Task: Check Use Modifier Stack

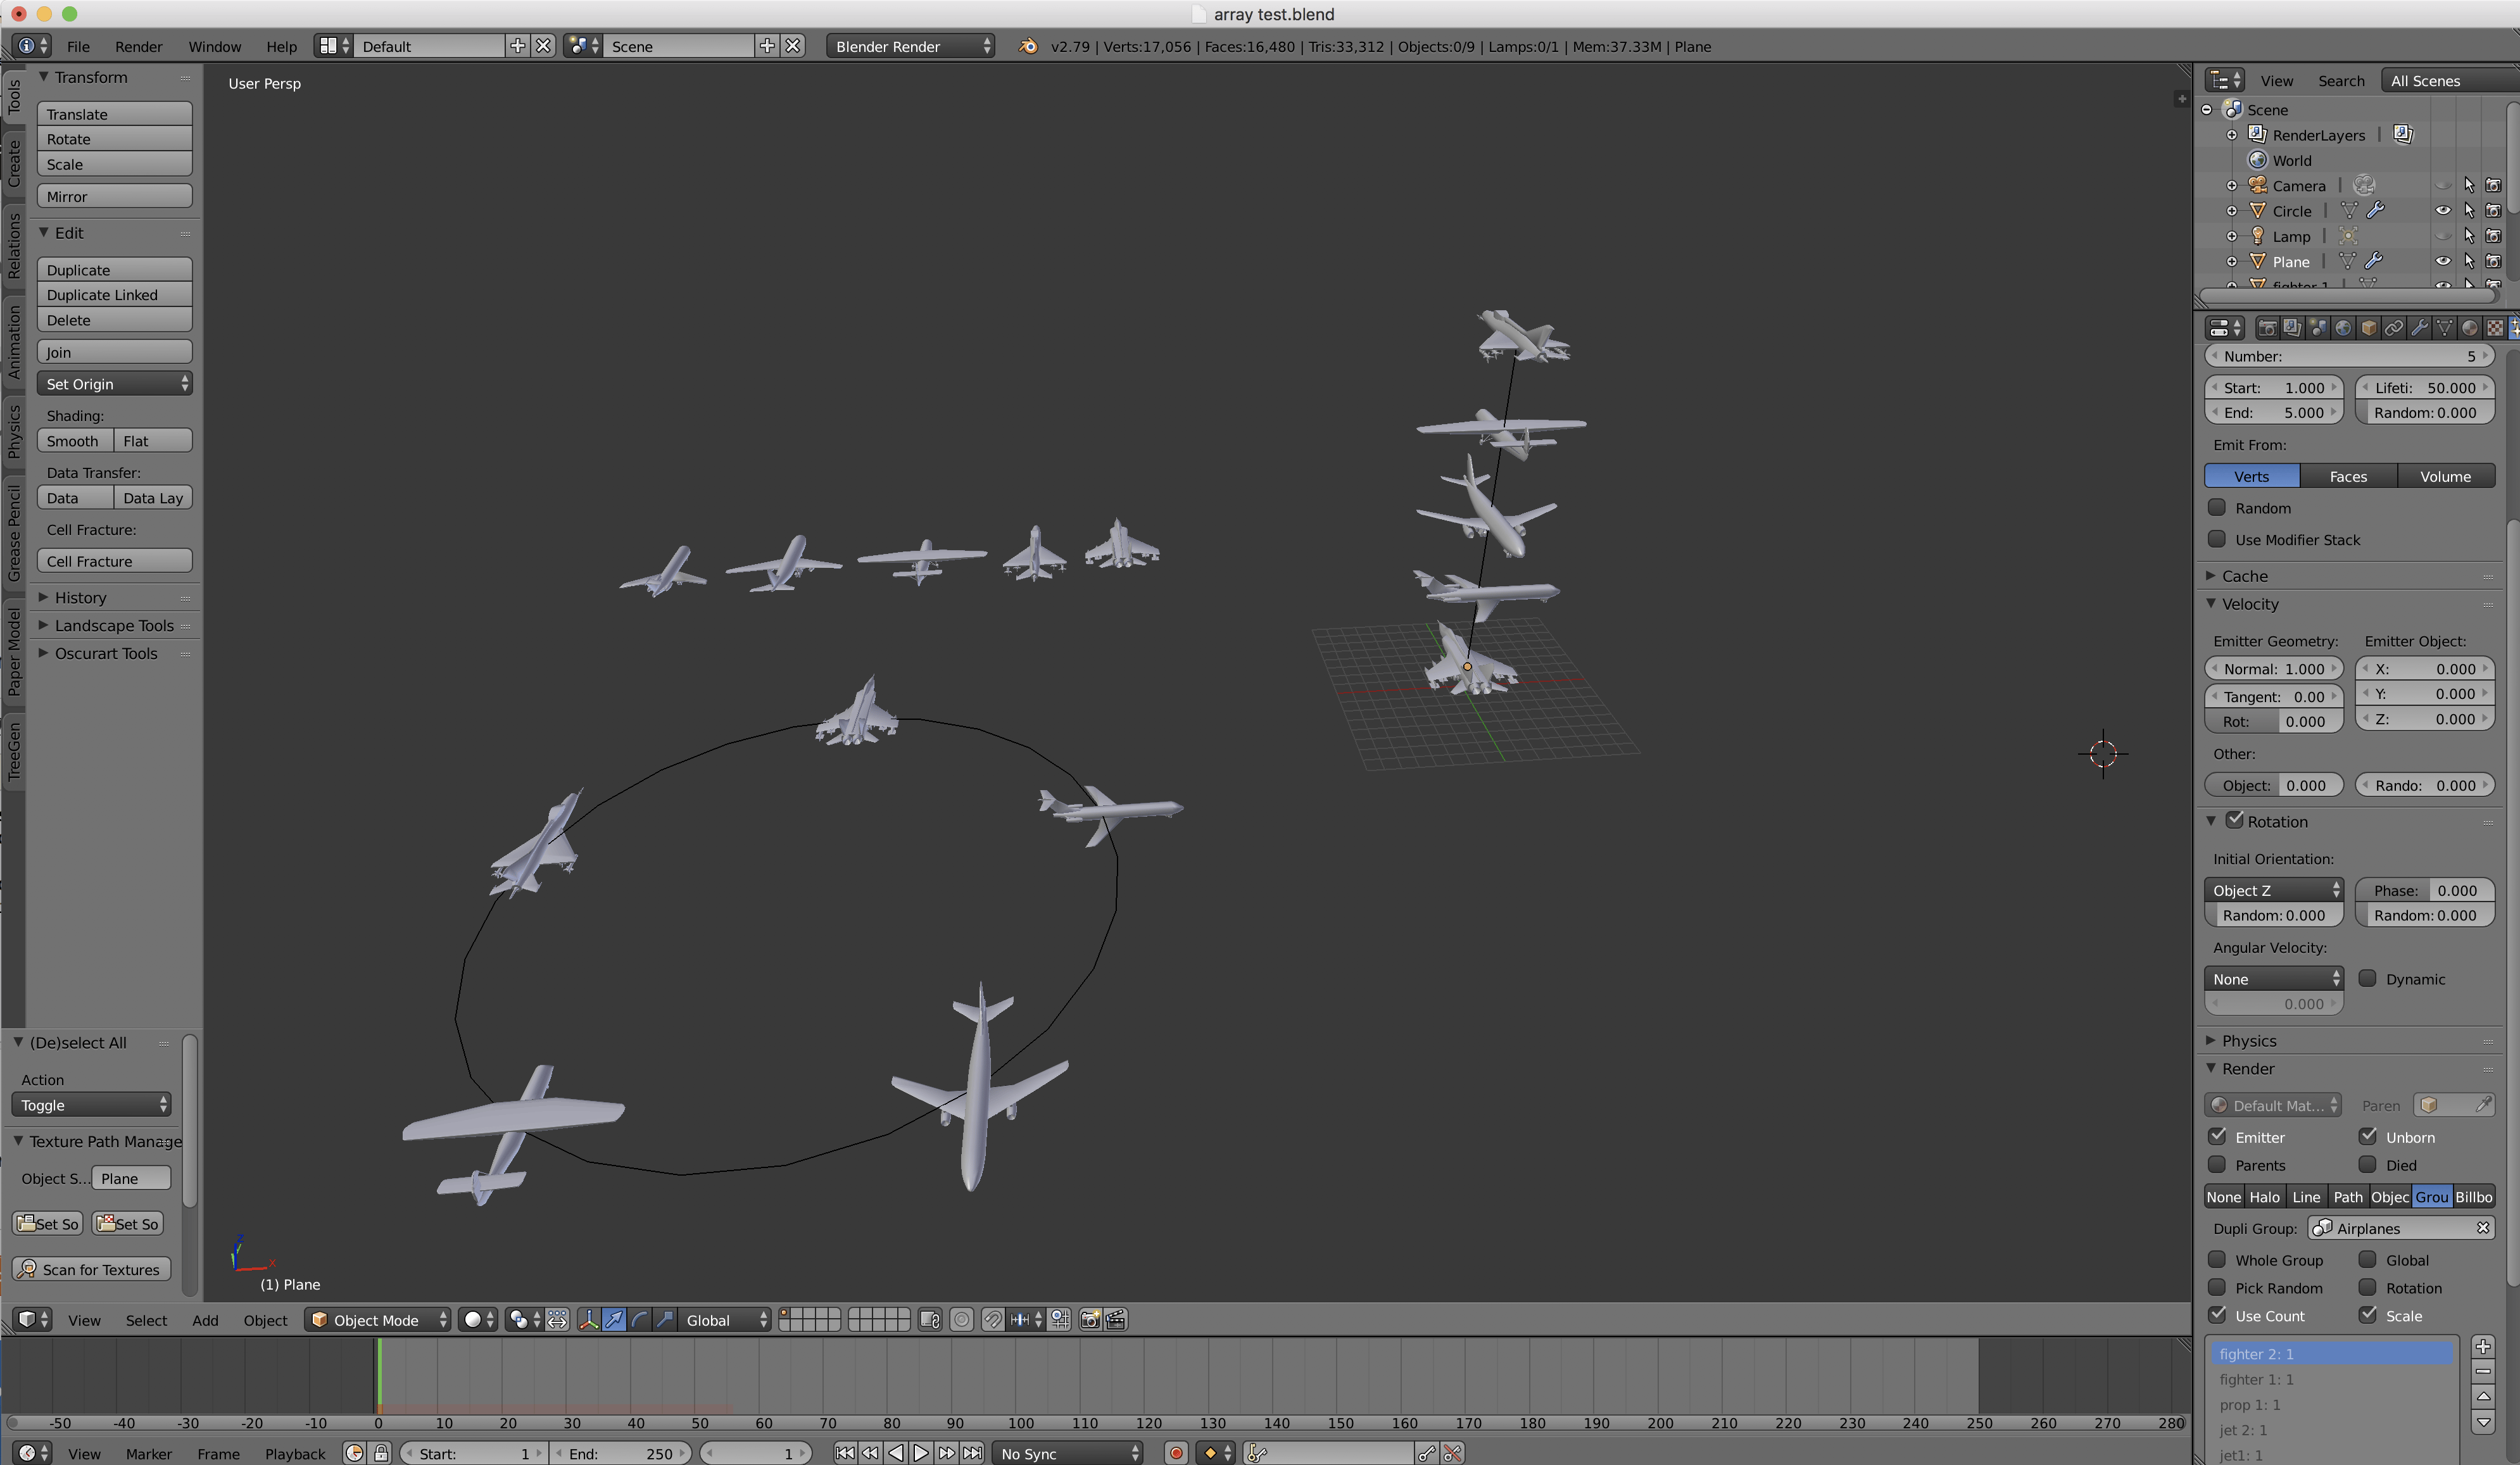Action: click(x=2217, y=539)
